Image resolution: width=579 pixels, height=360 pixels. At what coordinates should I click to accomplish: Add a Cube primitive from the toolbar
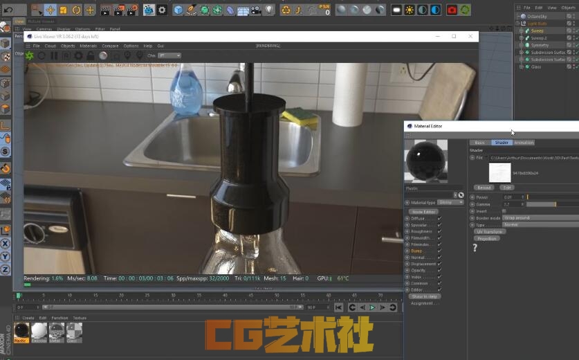coord(178,10)
